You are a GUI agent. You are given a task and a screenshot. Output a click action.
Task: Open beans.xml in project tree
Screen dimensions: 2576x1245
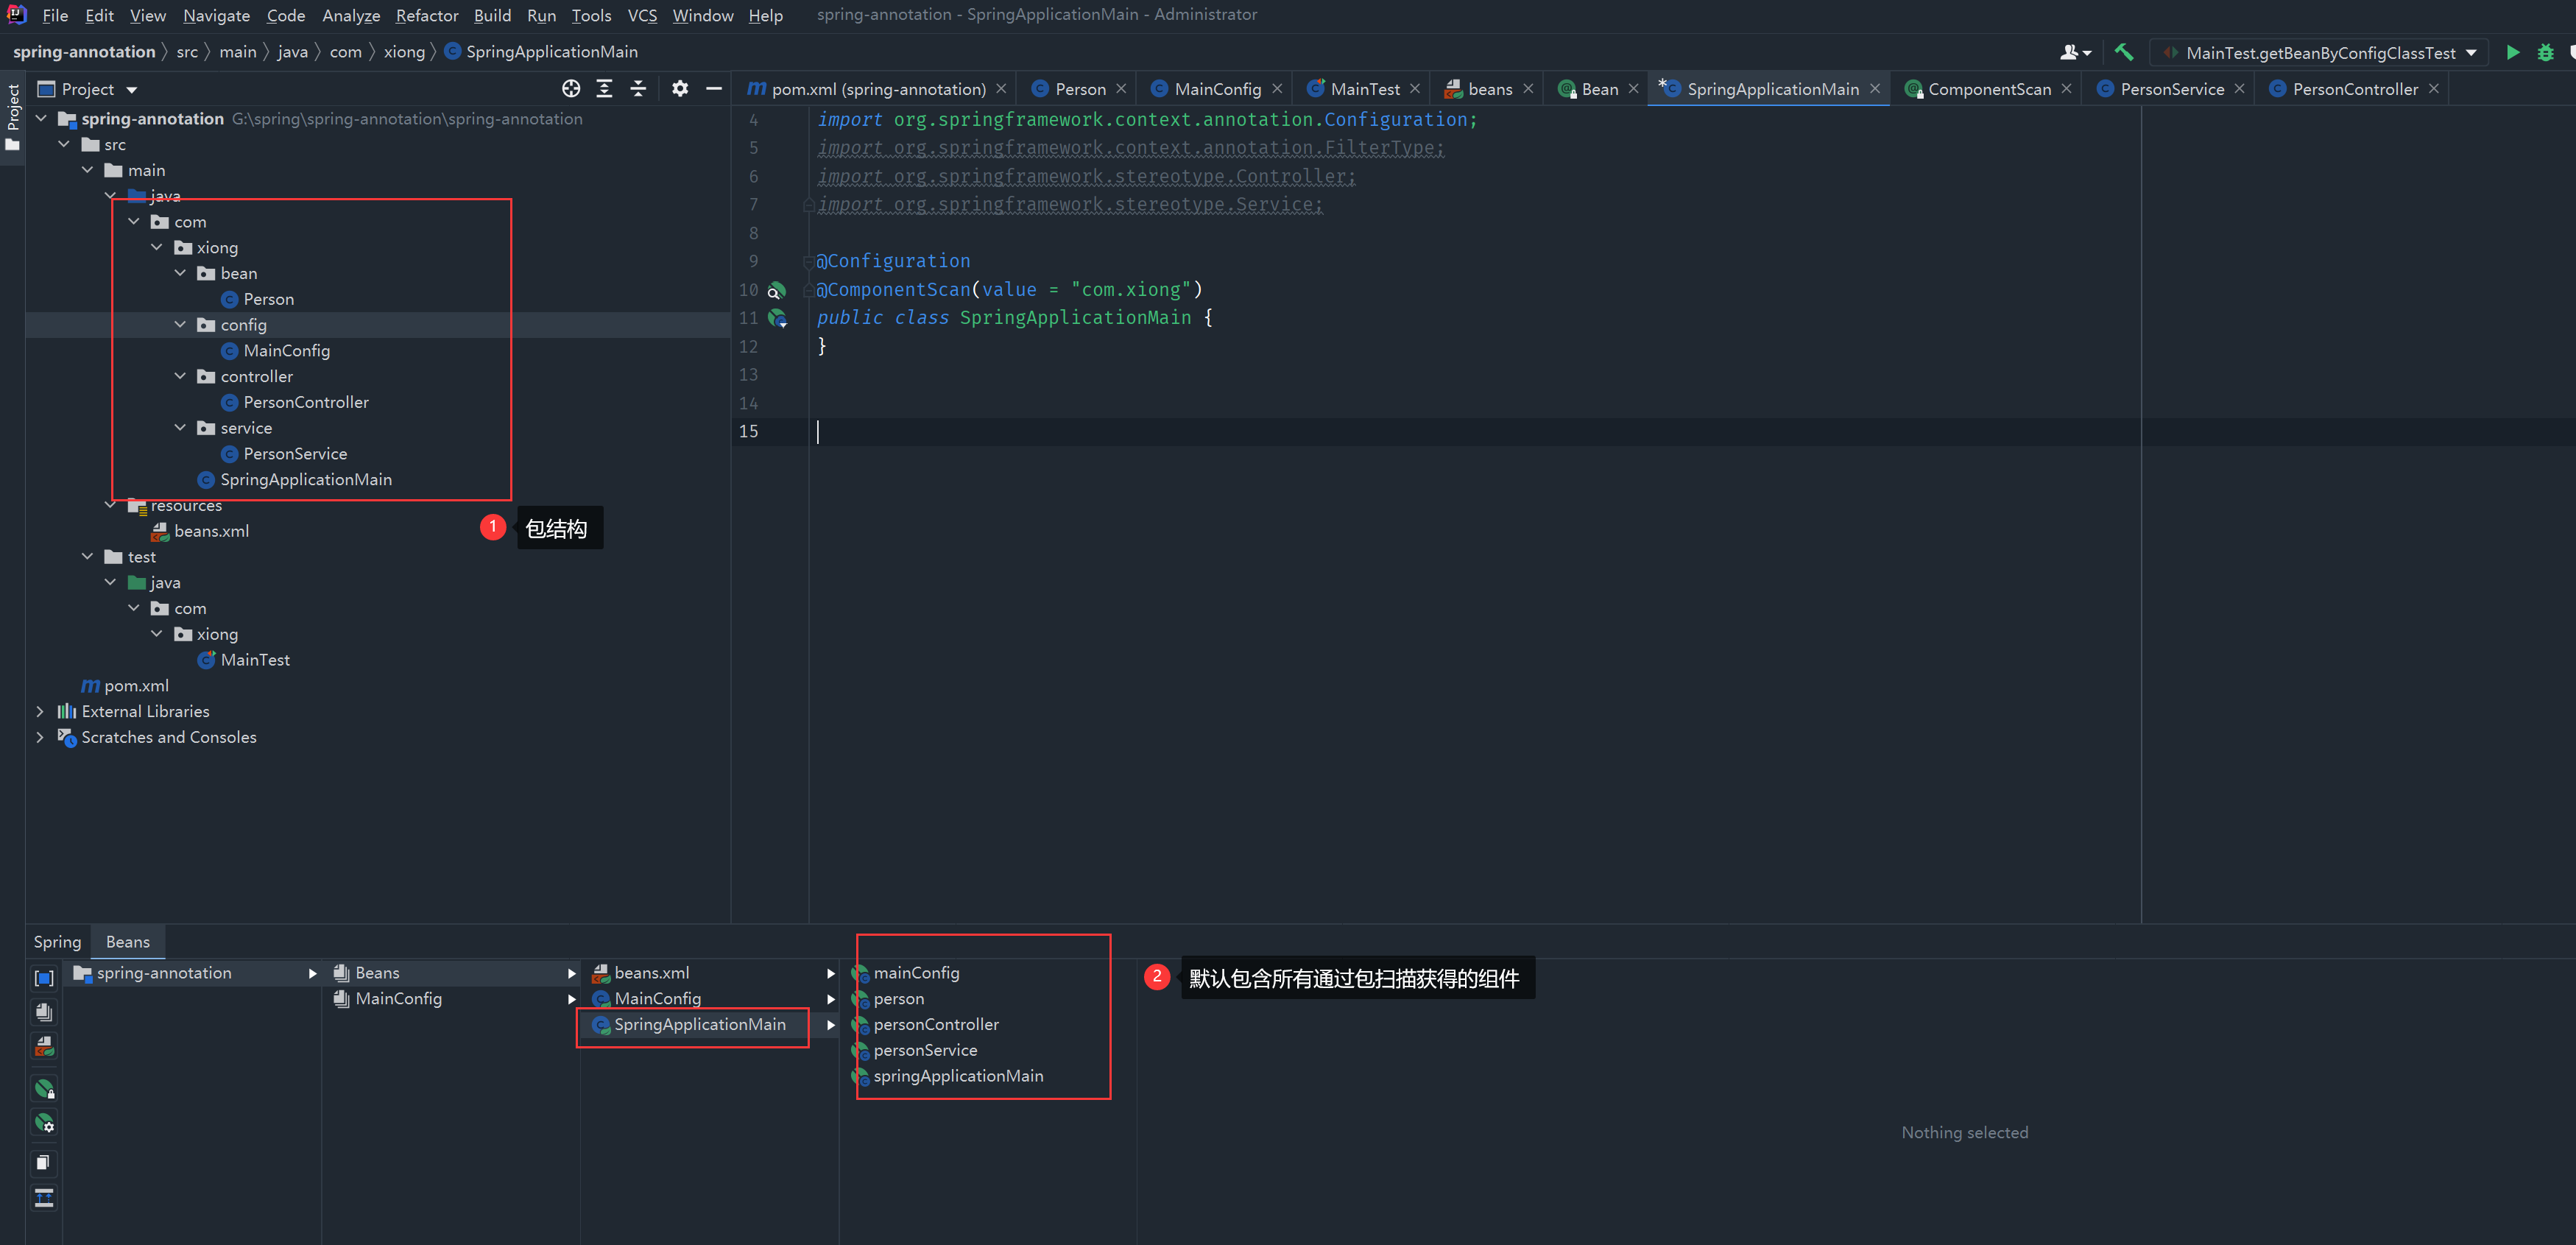(x=211, y=531)
